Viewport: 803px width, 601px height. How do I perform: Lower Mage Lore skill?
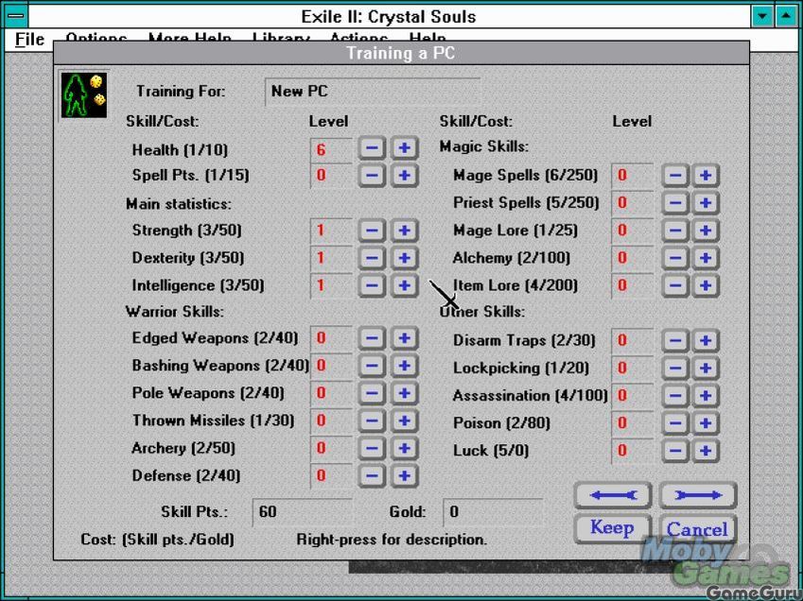(675, 231)
